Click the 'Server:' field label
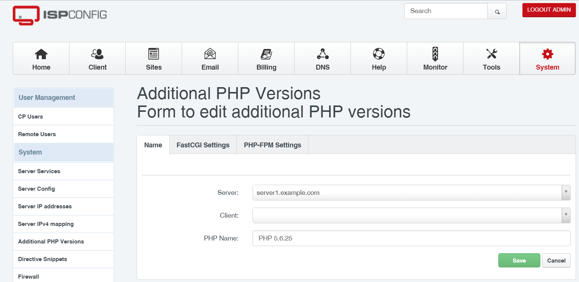The image size is (579, 282). point(228,193)
